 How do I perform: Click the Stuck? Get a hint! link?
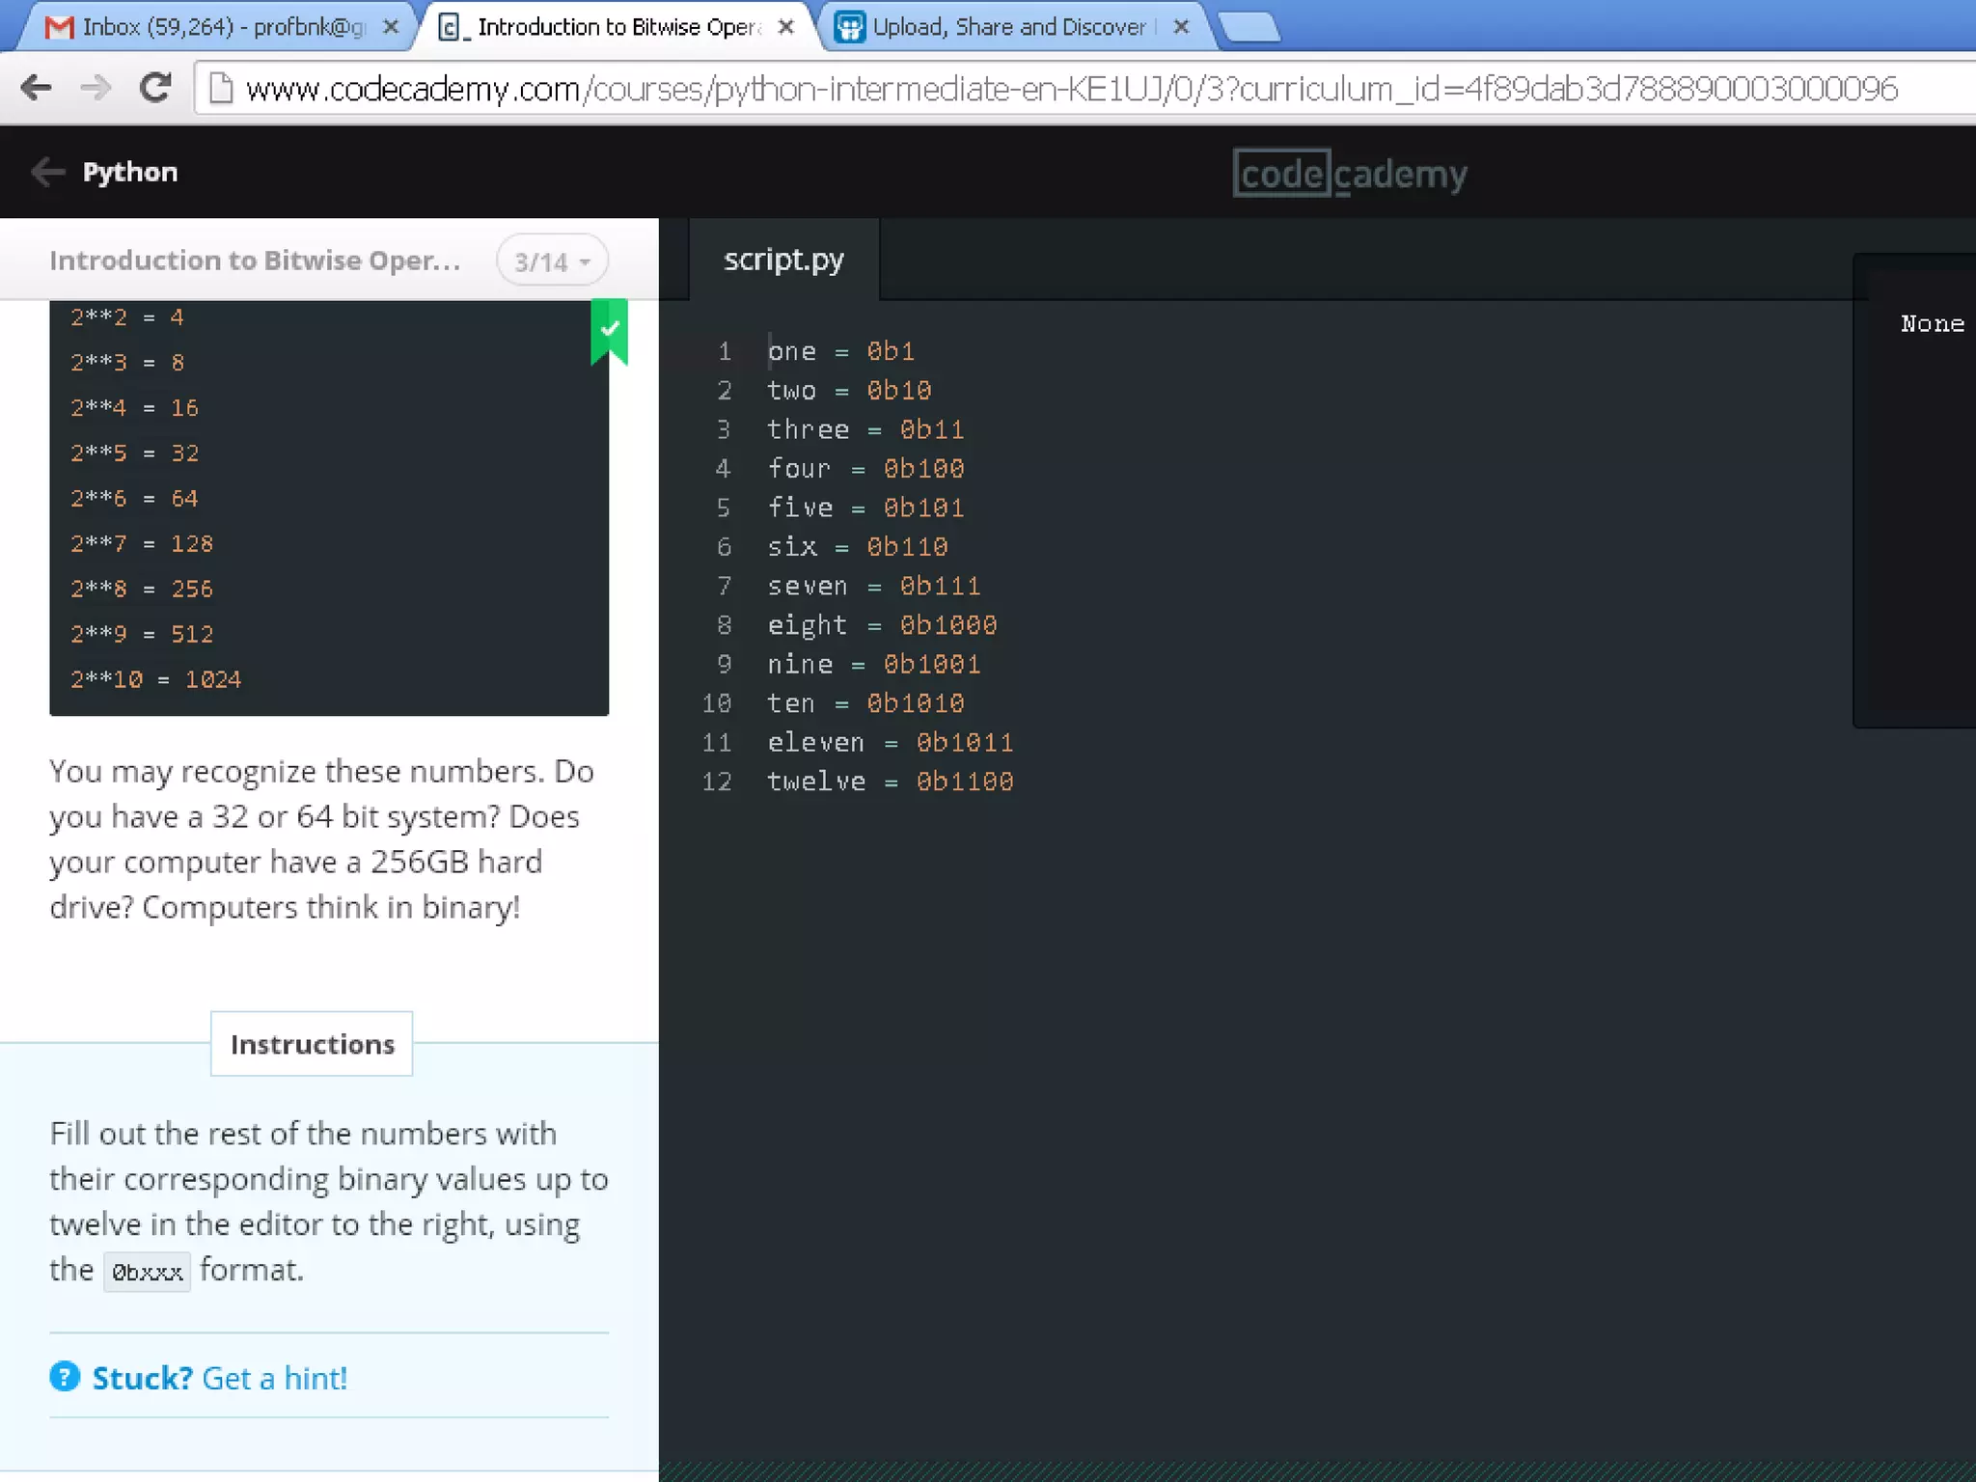pos(219,1378)
